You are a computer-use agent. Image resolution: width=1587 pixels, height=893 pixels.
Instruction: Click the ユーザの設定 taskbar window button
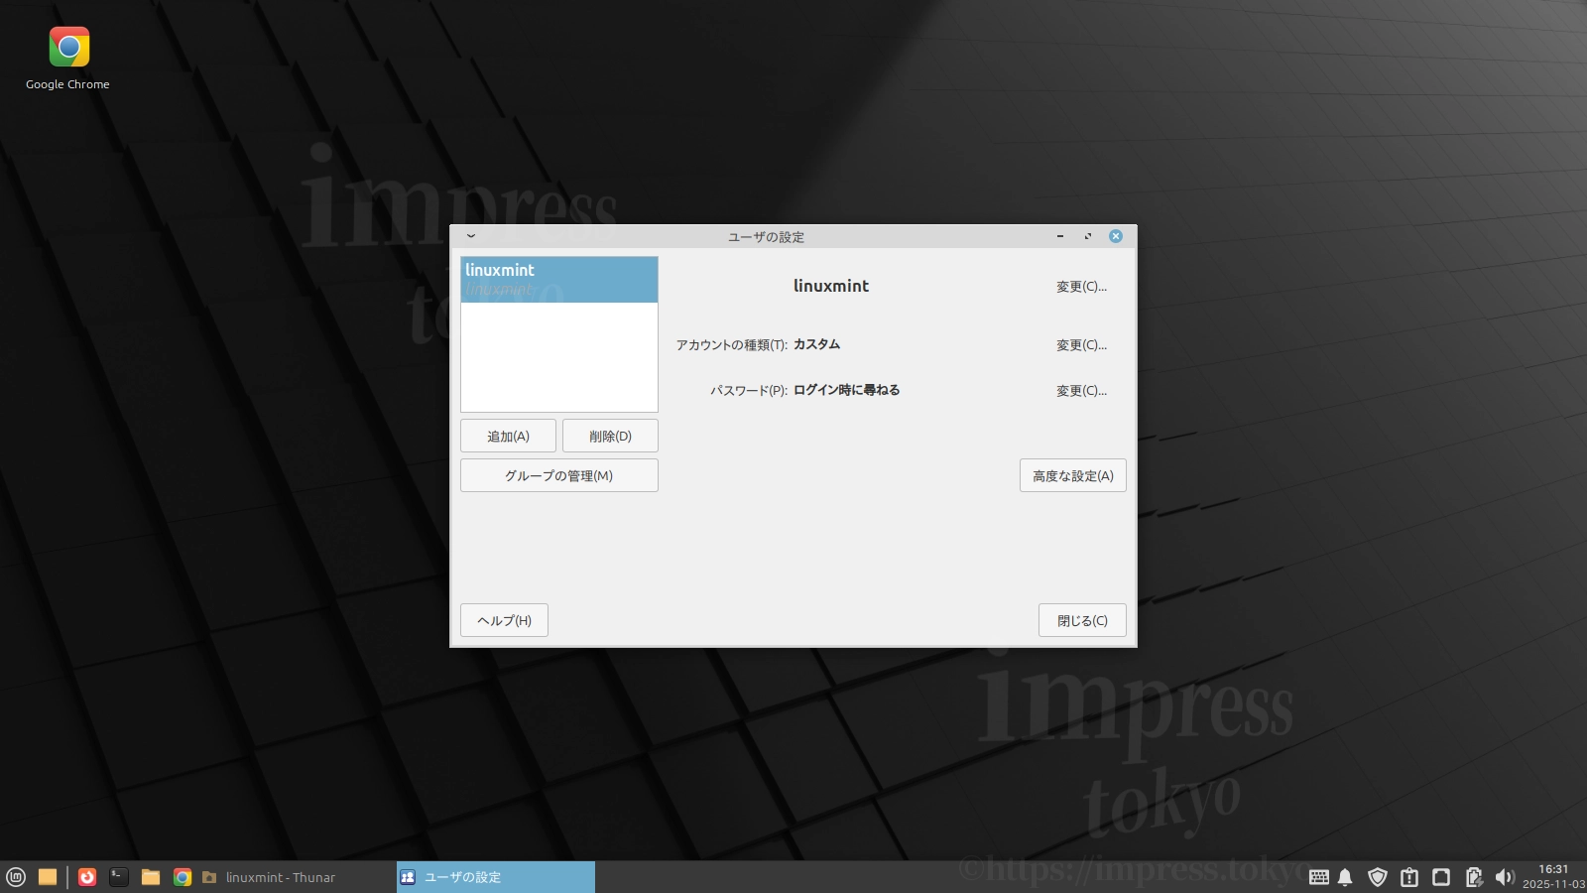click(x=496, y=877)
